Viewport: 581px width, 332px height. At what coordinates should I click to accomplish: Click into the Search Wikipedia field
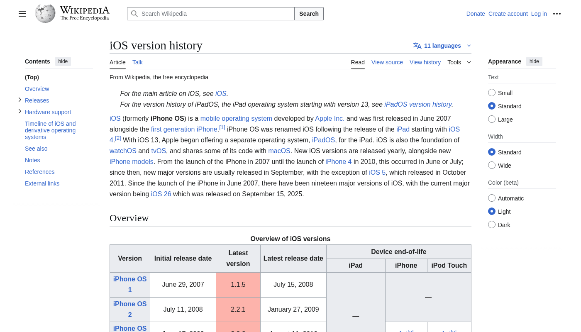point(216,14)
